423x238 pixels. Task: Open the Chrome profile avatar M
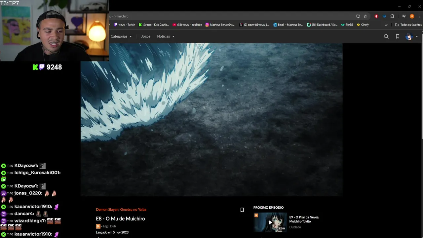[412, 16]
